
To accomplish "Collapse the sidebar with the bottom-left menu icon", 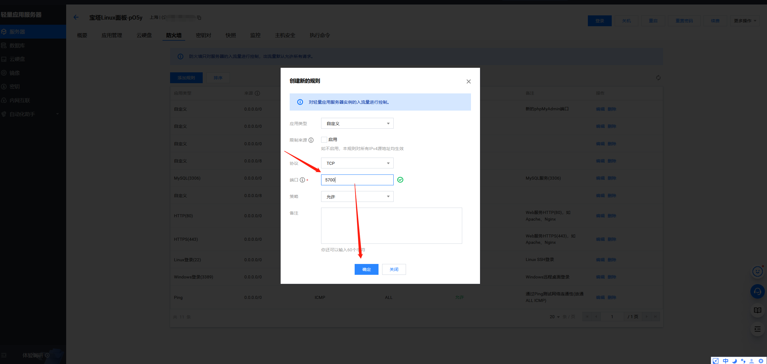I will (4, 355).
